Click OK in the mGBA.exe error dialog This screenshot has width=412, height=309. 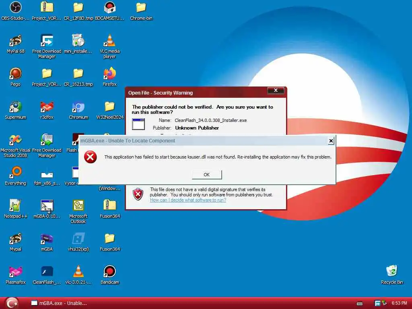coord(207,175)
